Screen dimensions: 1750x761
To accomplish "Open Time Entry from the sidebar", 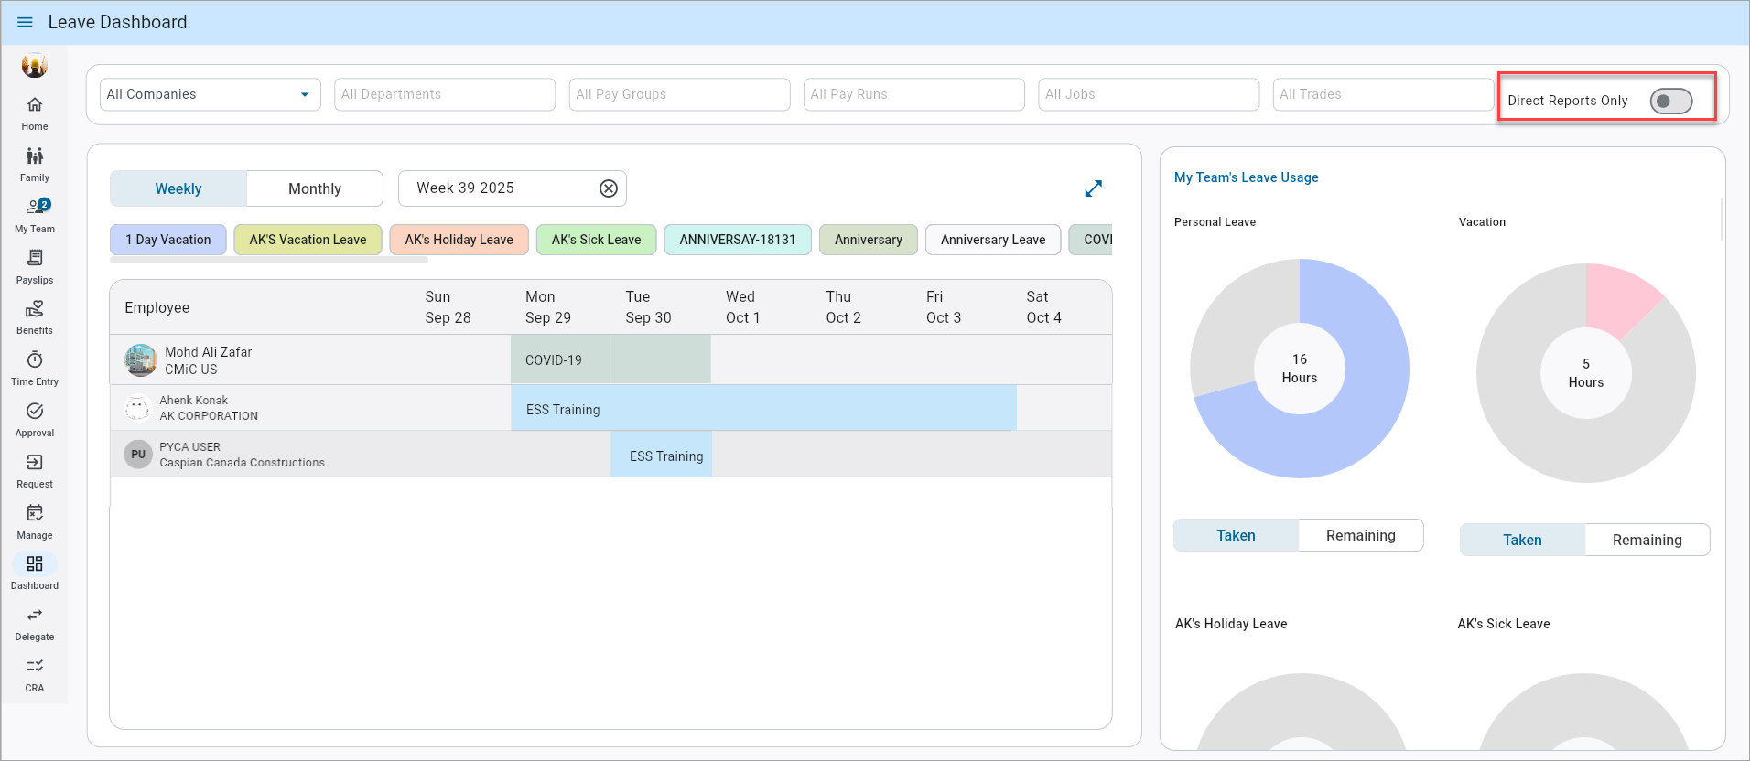I will click(x=35, y=368).
